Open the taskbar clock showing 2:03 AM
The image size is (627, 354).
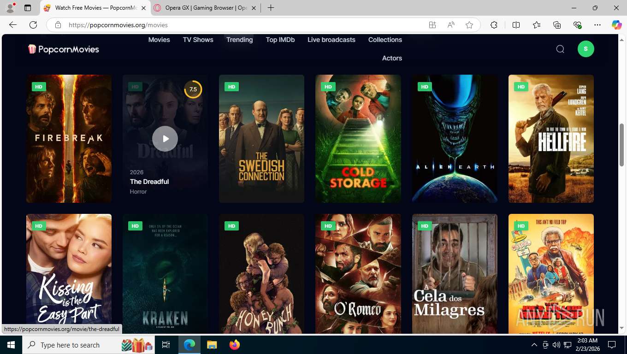pyautogui.click(x=587, y=345)
